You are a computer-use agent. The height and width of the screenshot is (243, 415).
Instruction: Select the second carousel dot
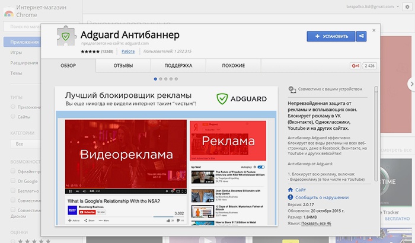click(x=161, y=79)
